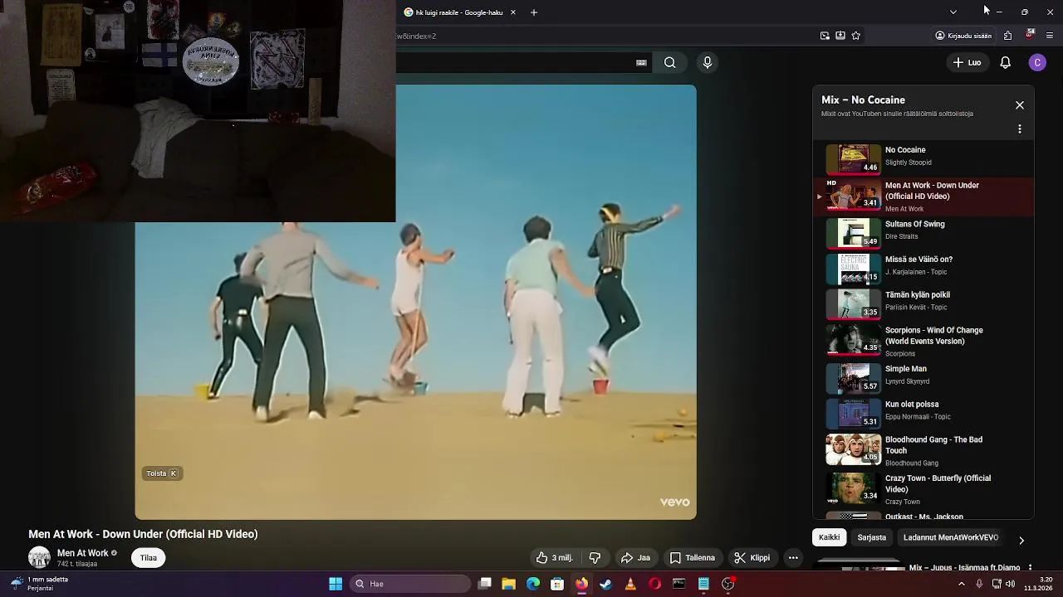Screen dimensions: 1063x597
Task: Select Ladannut MenAtWorkVEVO filter chip
Action: click(951, 537)
